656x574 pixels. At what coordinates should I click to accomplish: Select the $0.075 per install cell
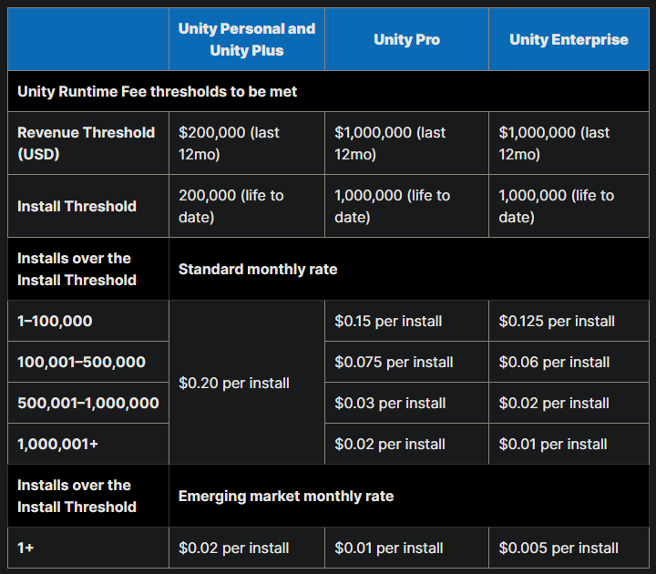[406, 362]
